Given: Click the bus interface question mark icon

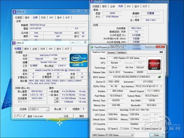Looking at the screenshot, I should [x=161, y=86].
